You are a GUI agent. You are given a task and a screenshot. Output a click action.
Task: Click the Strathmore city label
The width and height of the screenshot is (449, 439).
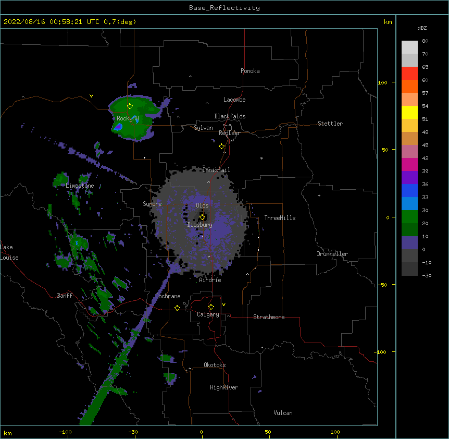[x=269, y=317]
